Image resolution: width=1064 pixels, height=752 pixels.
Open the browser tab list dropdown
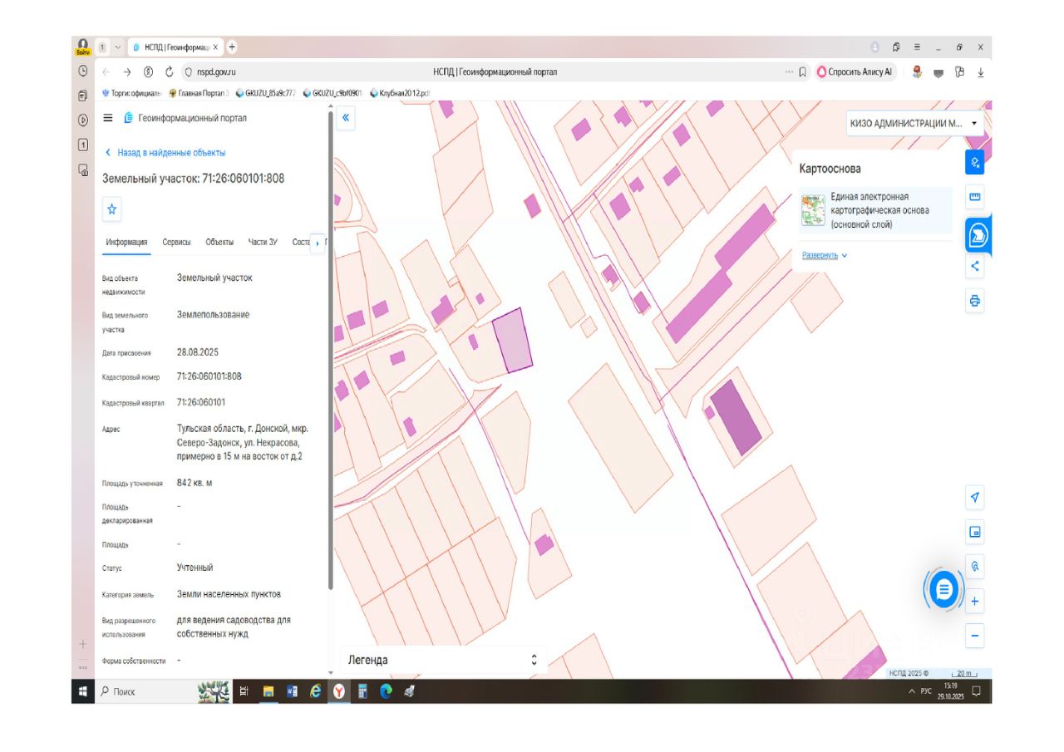point(118,47)
